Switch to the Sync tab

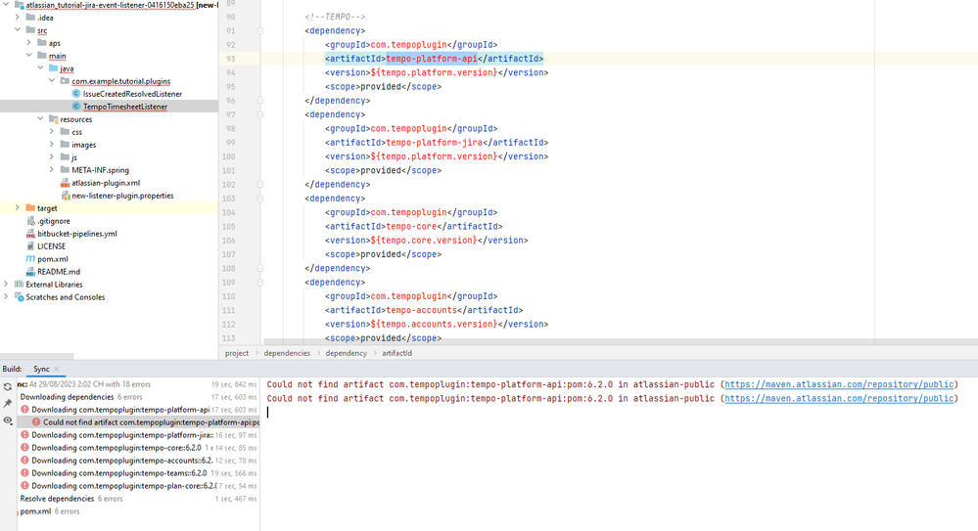[41, 369]
